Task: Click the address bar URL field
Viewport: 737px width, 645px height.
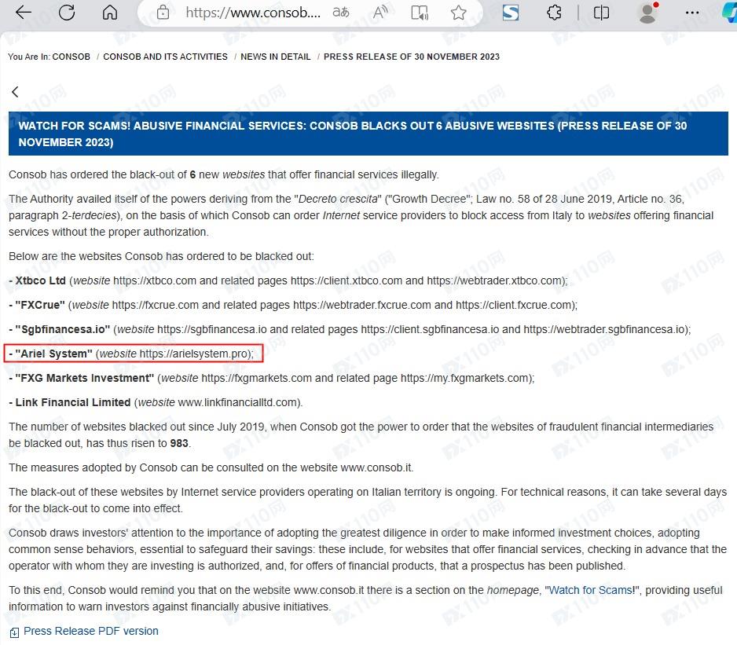Action: 253,13
